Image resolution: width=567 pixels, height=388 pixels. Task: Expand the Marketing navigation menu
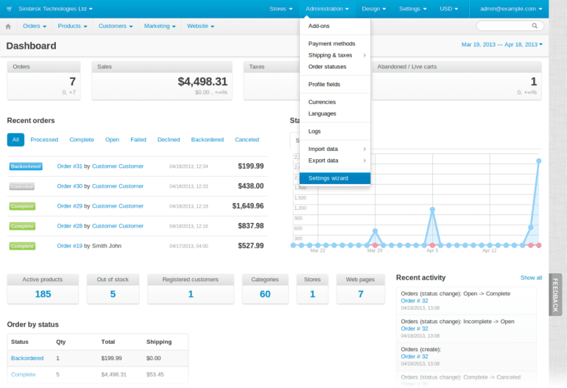[160, 26]
